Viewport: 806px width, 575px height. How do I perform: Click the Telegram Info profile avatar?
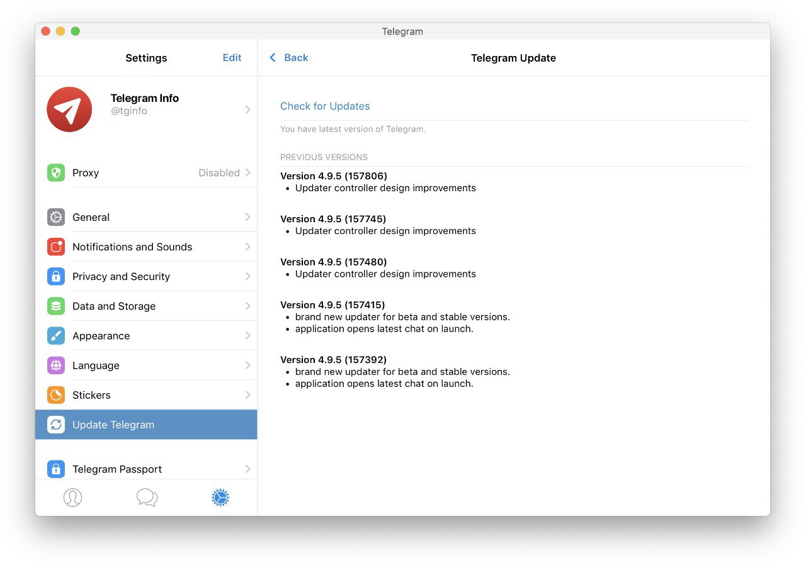tap(69, 109)
